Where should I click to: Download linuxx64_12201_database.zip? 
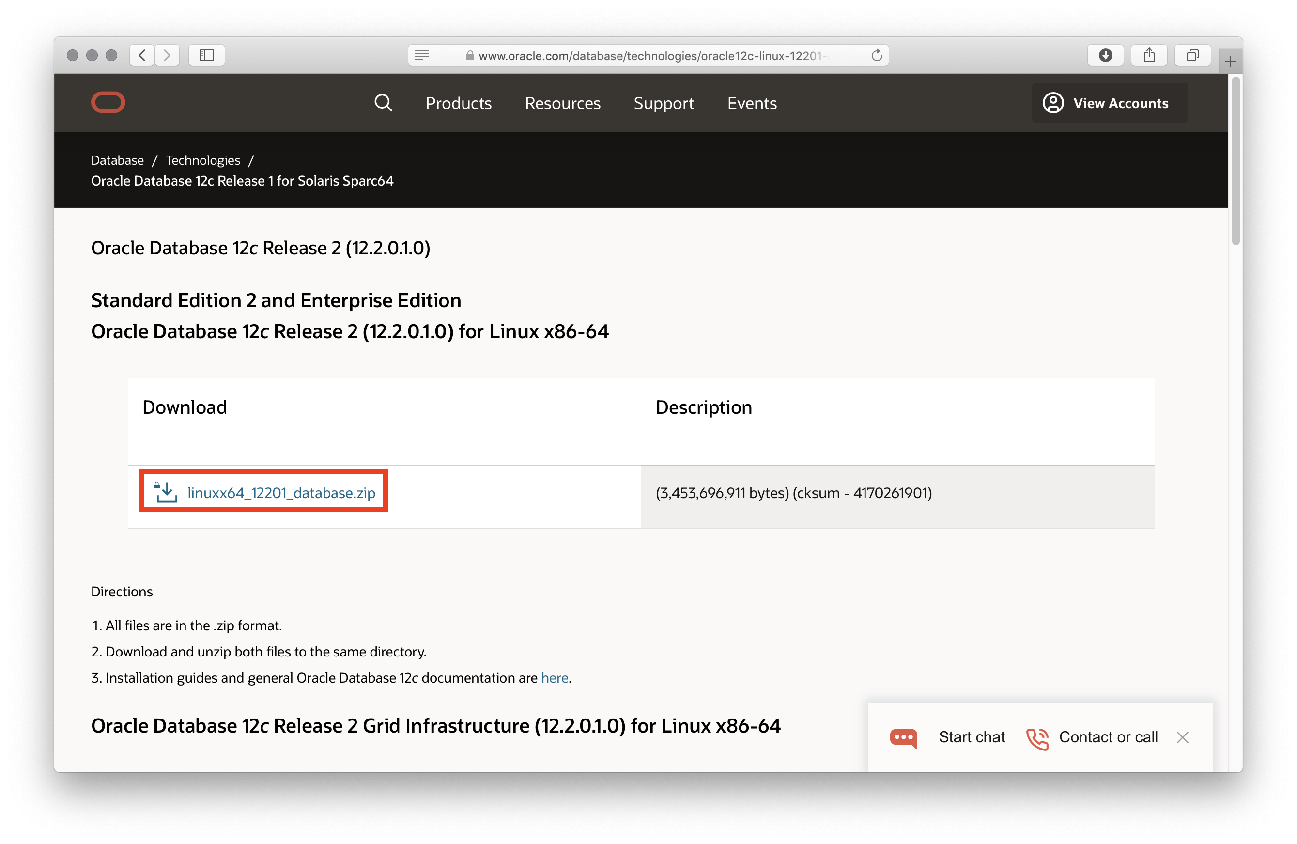coord(281,492)
